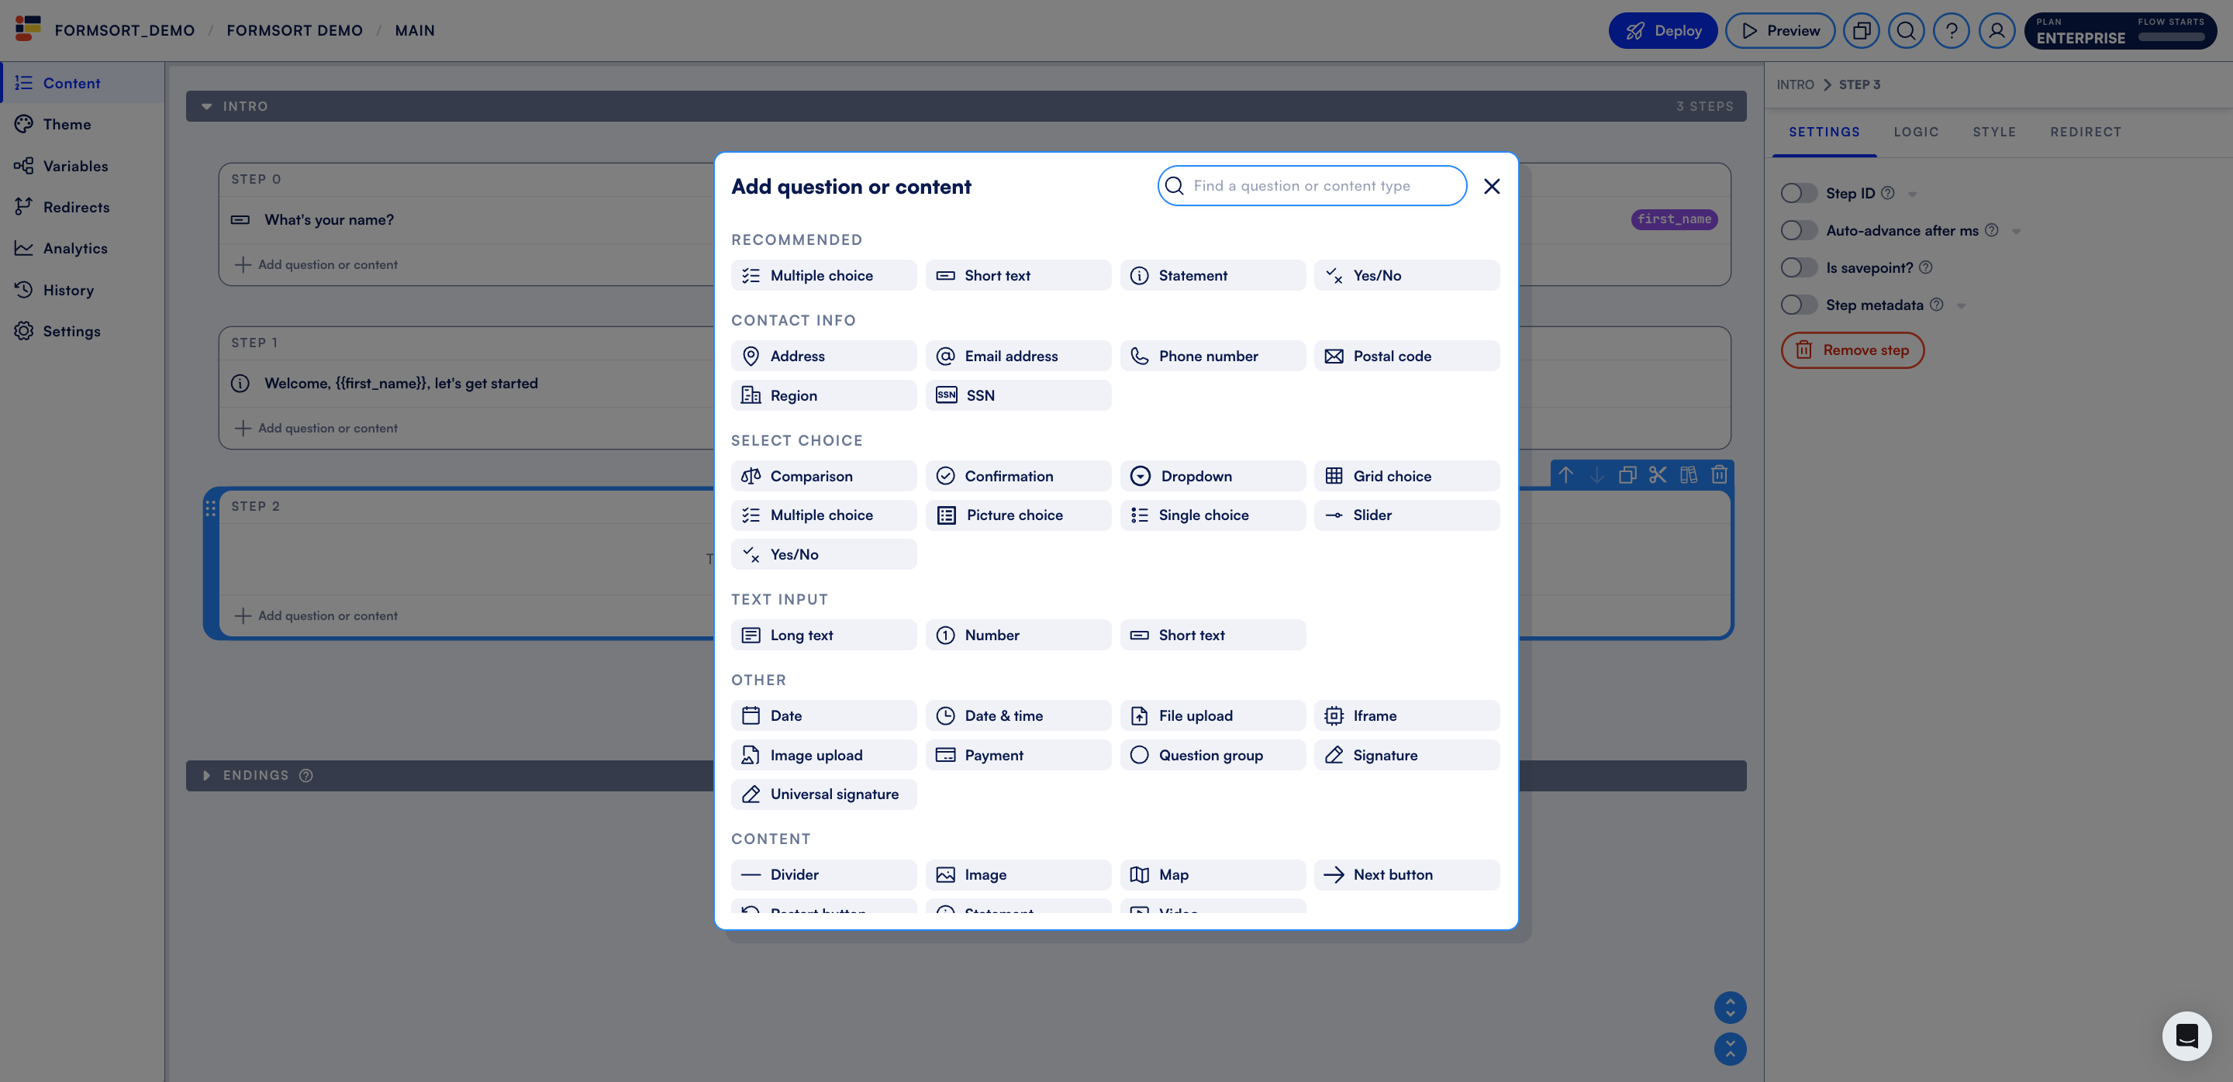Image resolution: width=2233 pixels, height=1082 pixels.
Task: Add a Single choice question
Action: click(1212, 515)
